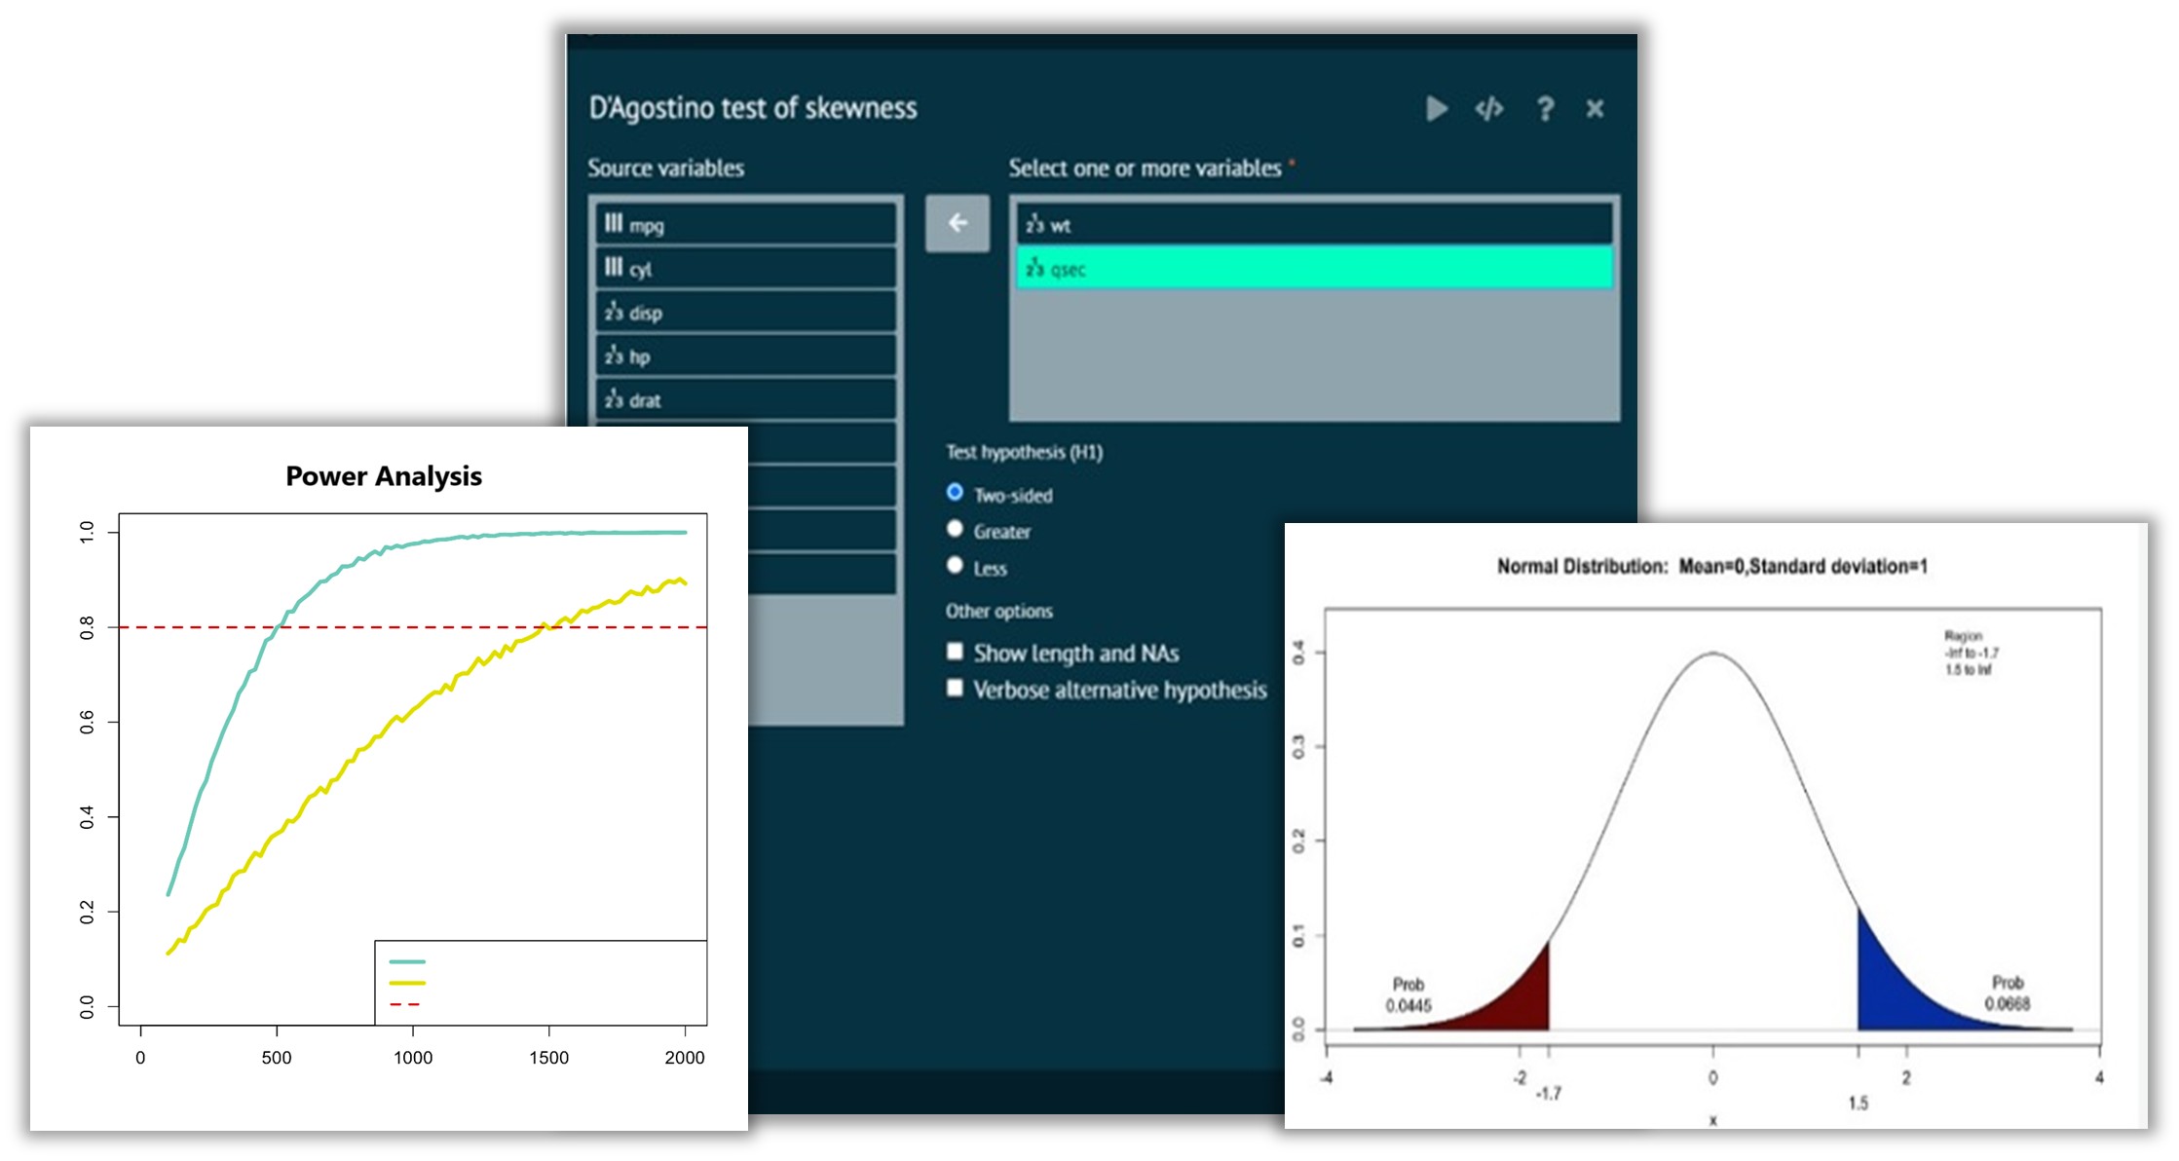Image resolution: width=2179 pixels, height=1161 pixels.
Task: Click the scale icon next to hp
Action: click(614, 356)
